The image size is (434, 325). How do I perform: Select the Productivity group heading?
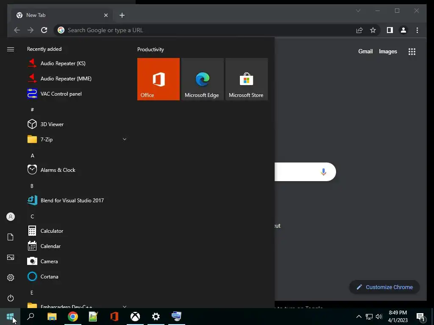150,50
